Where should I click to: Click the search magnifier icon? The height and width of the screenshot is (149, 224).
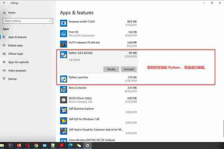coord(50,21)
